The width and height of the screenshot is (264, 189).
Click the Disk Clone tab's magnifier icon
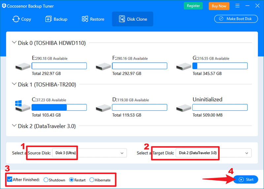pos(122,19)
